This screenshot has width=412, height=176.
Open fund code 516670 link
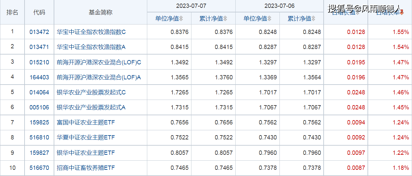[39, 168]
